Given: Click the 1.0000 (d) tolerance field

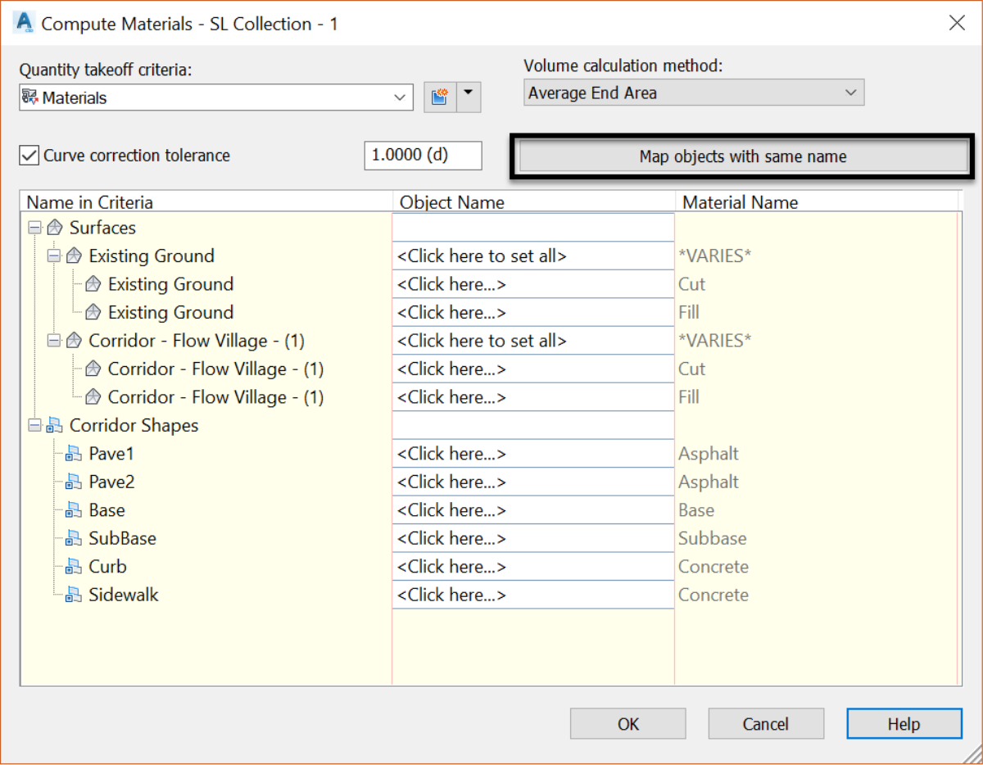Looking at the screenshot, I should pyautogui.click(x=423, y=156).
